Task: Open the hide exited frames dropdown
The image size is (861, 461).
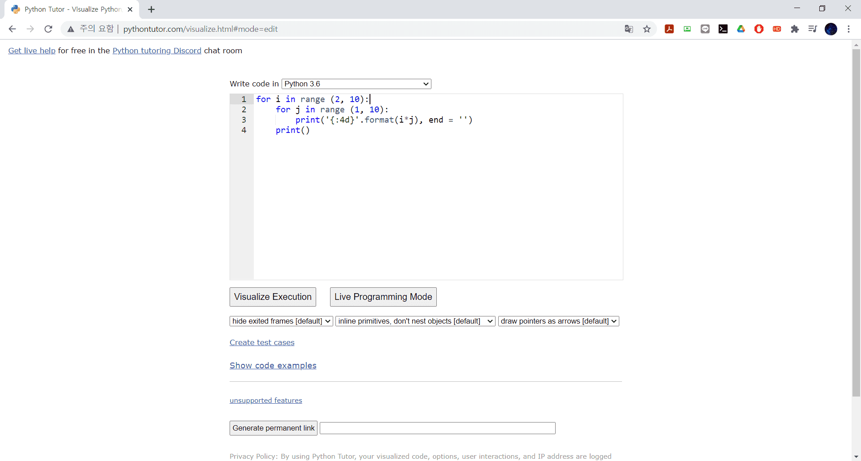Action: tap(281, 321)
